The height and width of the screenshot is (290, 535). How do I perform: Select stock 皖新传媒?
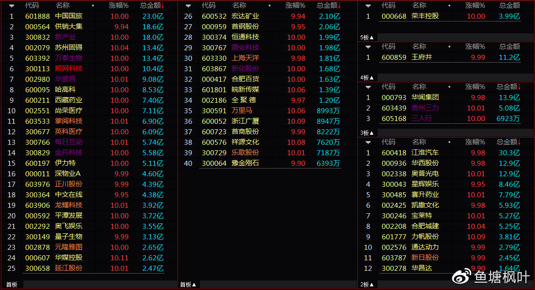(x=245, y=90)
